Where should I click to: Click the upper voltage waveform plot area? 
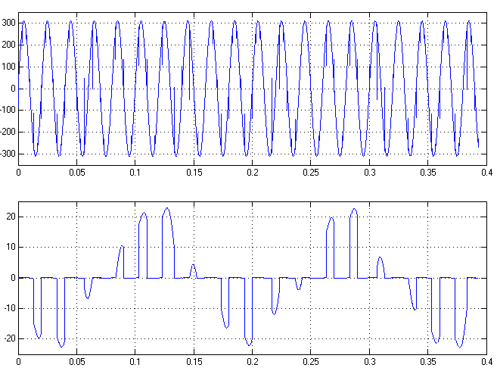click(x=253, y=89)
